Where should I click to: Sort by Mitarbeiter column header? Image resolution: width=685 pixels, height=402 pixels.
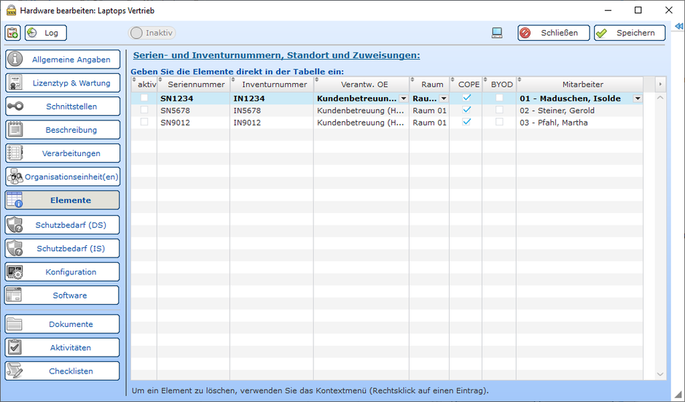580,85
